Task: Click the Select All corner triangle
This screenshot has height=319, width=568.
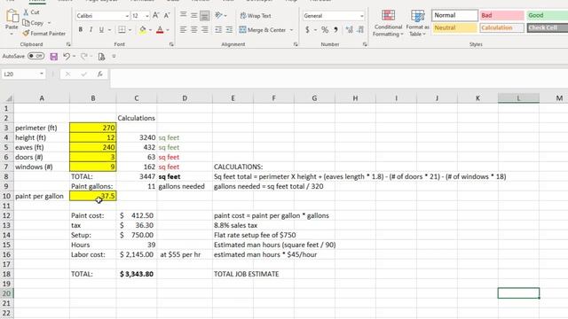Action: point(9,98)
